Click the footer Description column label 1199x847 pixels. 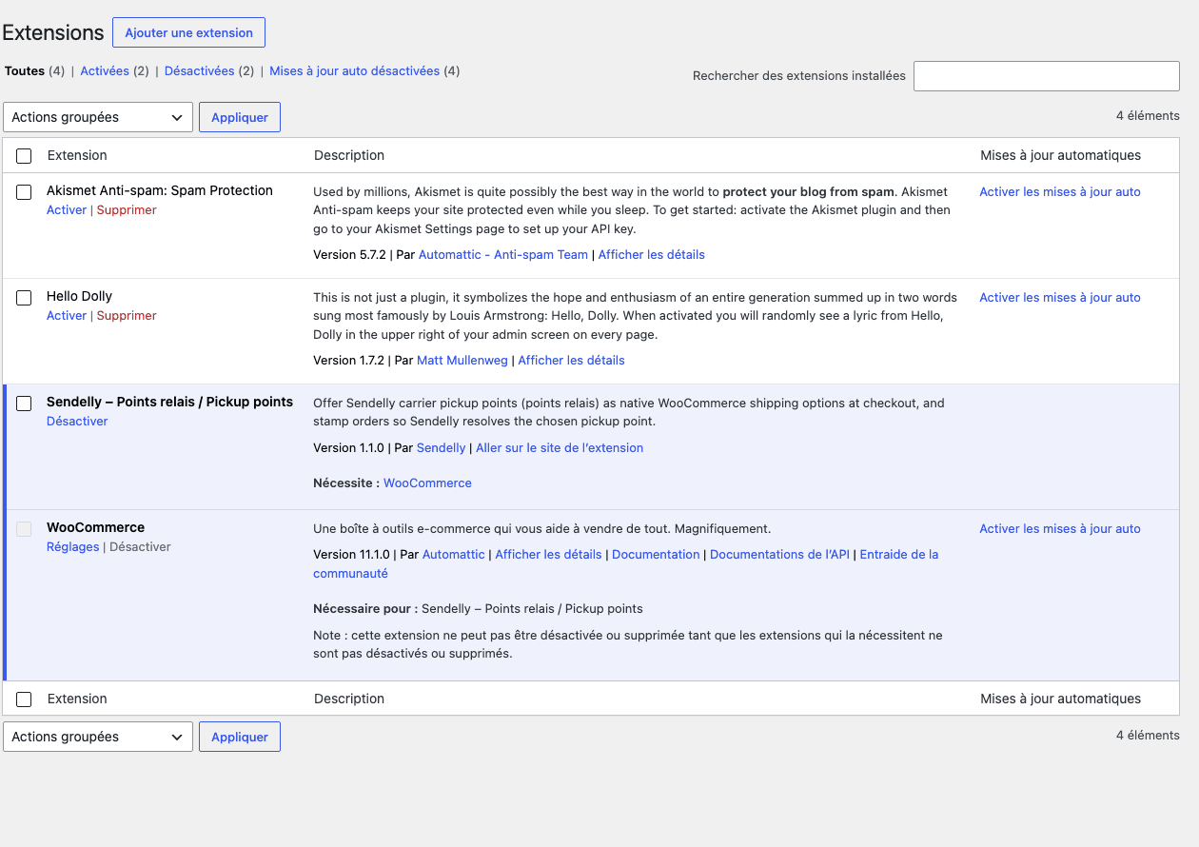tap(349, 699)
